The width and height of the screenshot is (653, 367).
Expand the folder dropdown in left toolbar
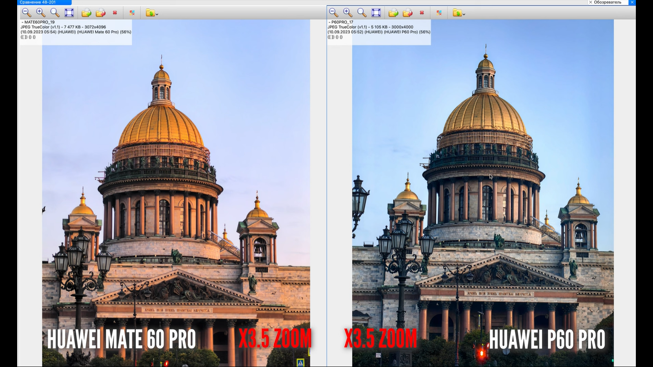pos(157,14)
